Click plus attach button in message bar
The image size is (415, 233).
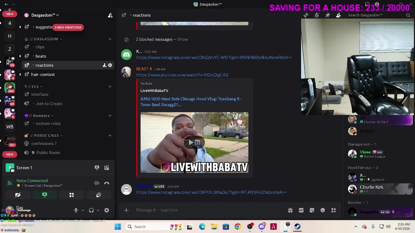[126, 210]
